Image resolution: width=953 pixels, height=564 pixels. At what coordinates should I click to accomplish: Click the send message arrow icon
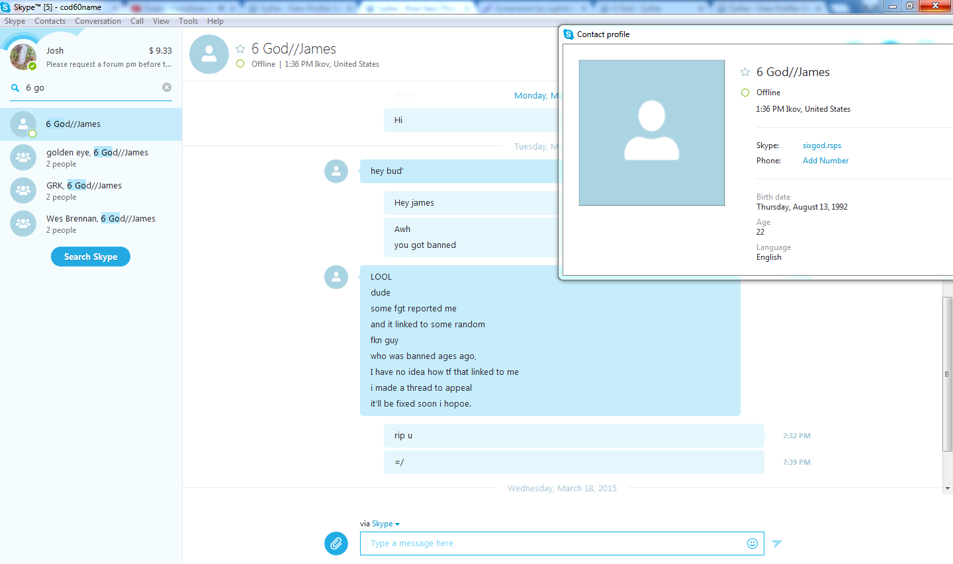point(777,544)
